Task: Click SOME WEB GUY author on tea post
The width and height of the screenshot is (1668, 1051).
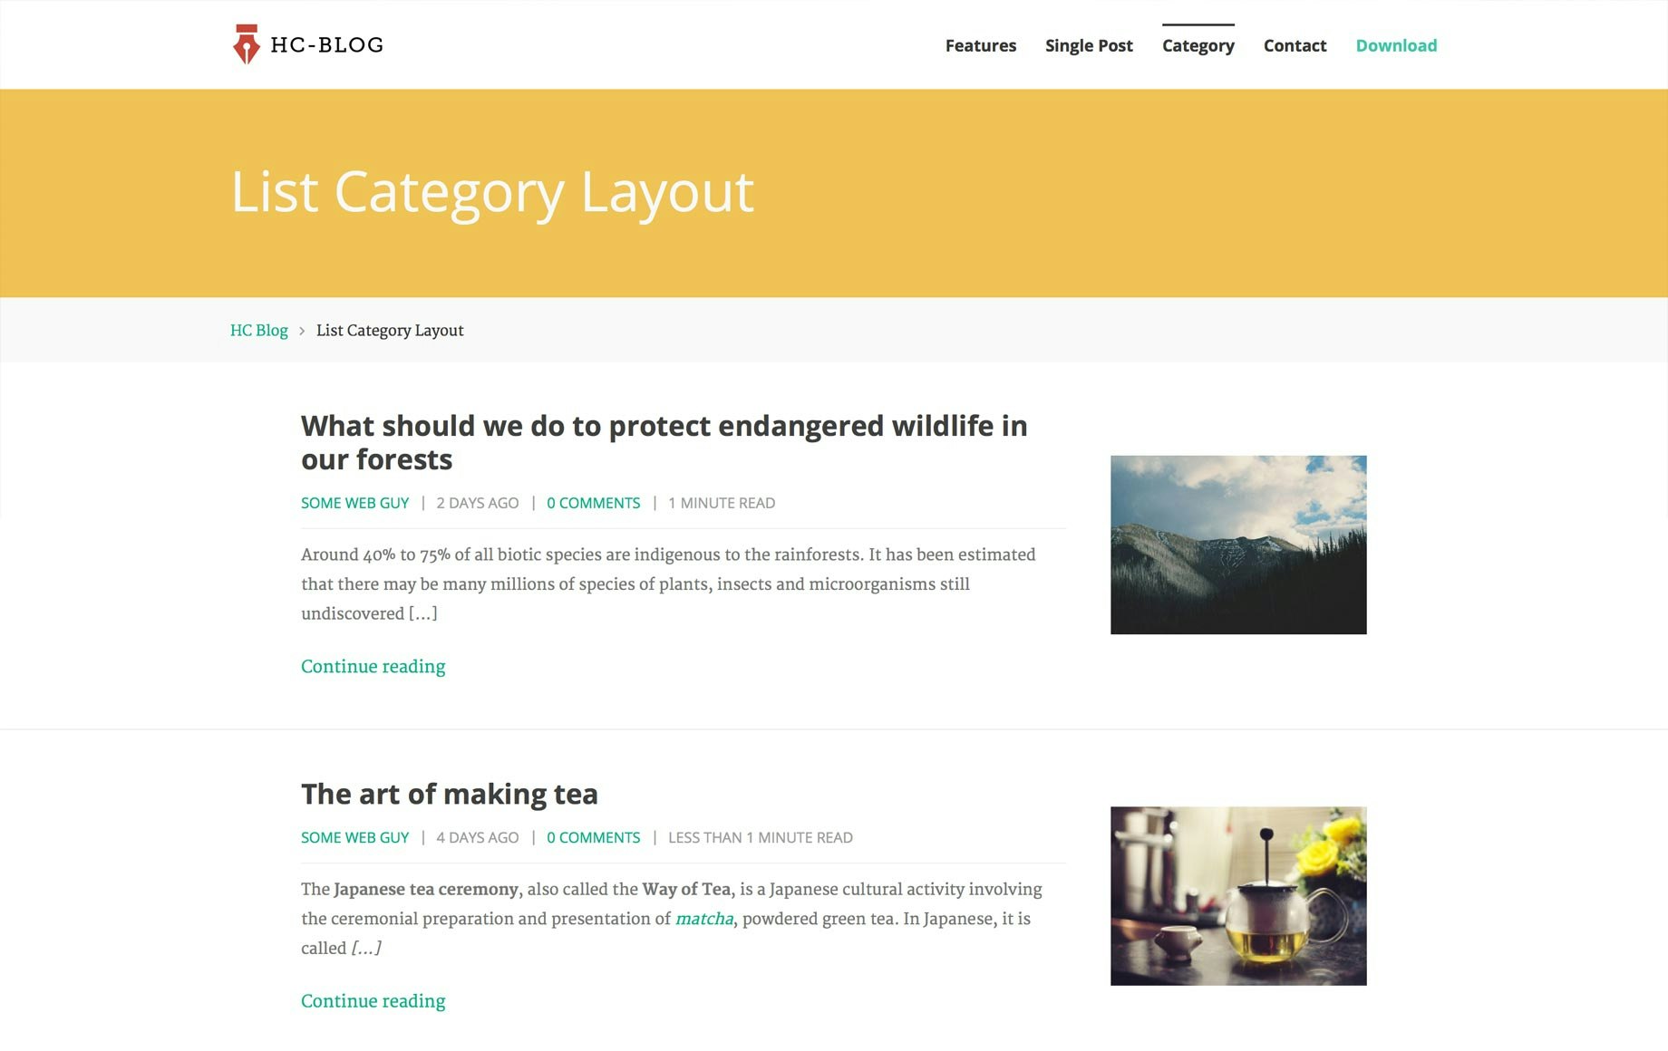Action: click(x=355, y=838)
